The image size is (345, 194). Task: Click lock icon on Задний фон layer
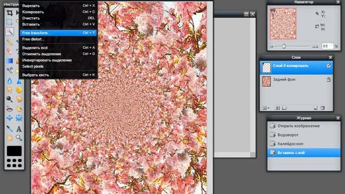point(328,80)
